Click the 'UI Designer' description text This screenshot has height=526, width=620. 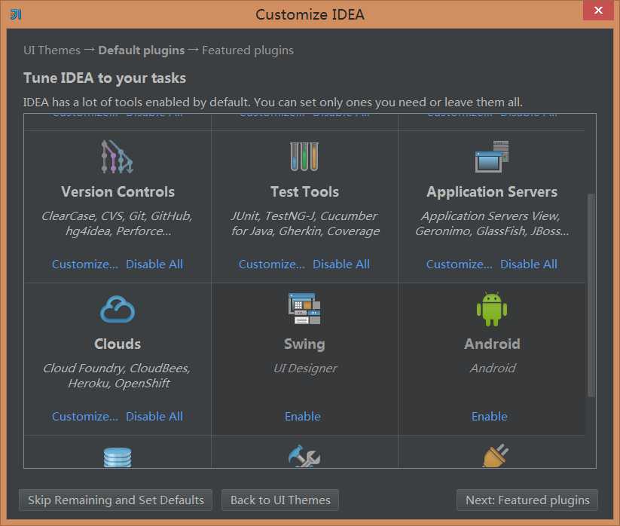(305, 369)
